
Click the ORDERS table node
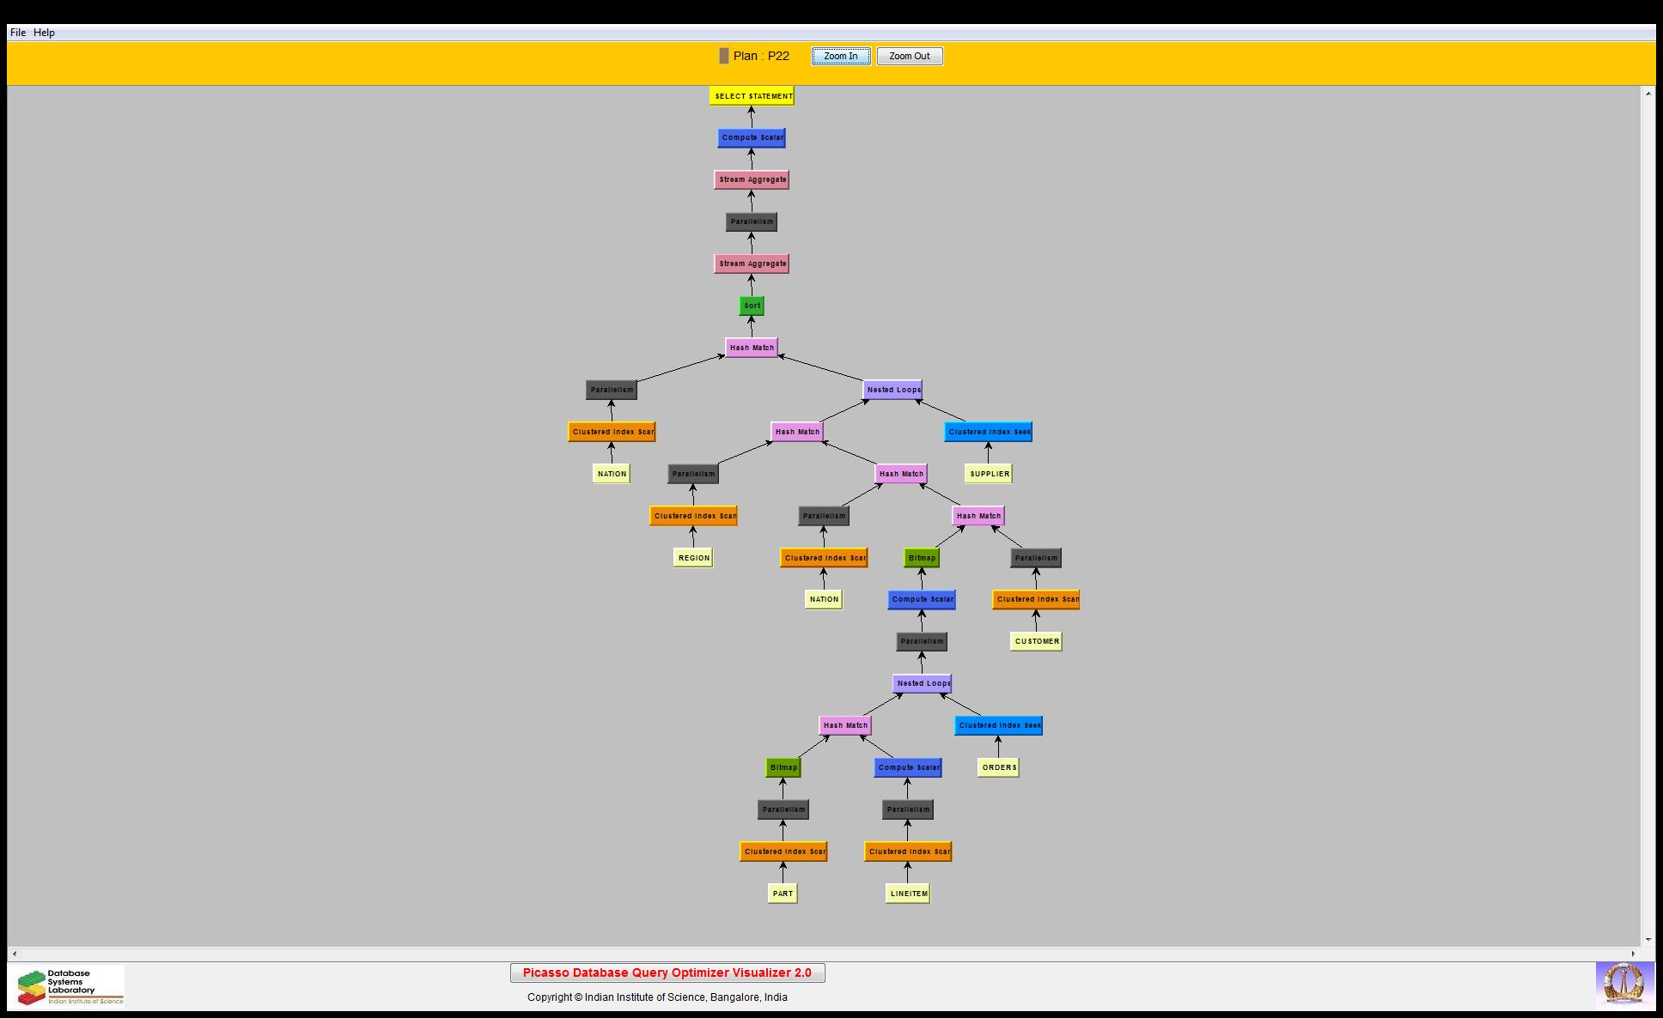click(x=998, y=767)
